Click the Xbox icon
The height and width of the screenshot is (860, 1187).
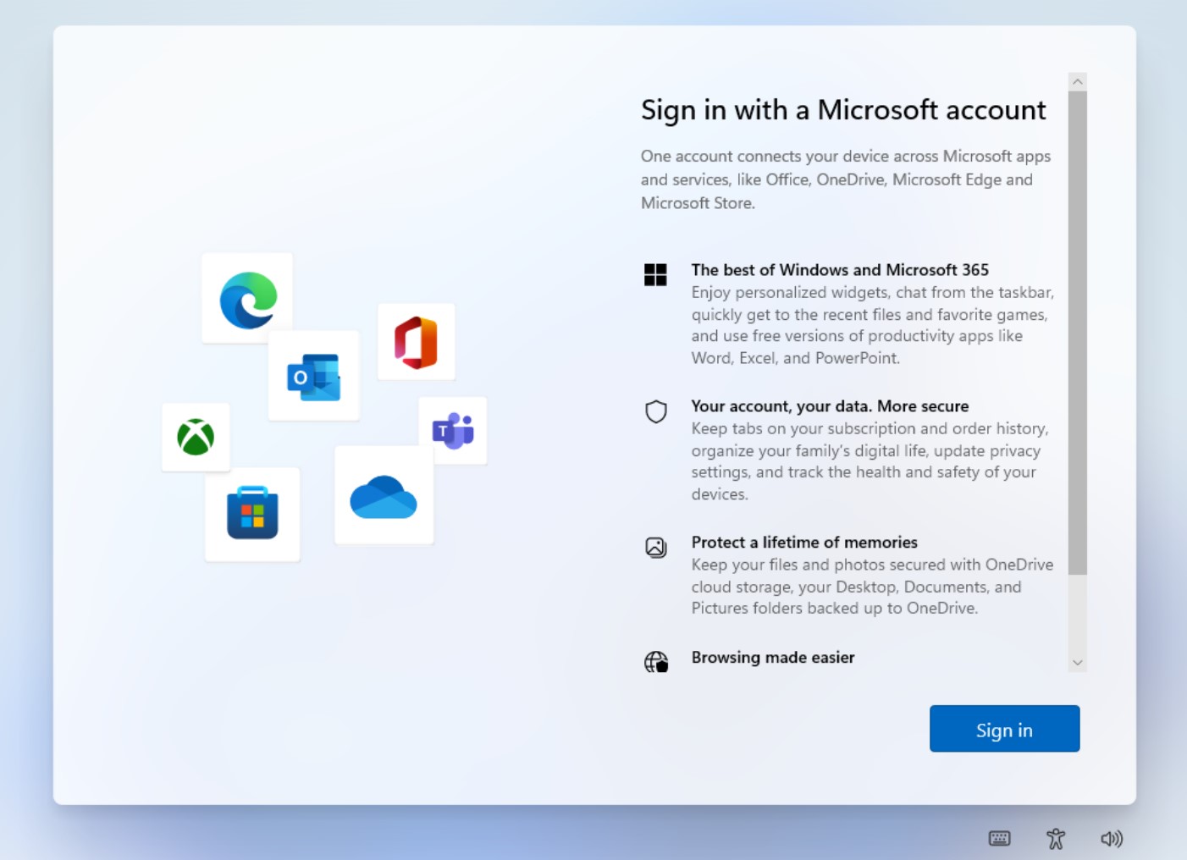[x=196, y=438]
